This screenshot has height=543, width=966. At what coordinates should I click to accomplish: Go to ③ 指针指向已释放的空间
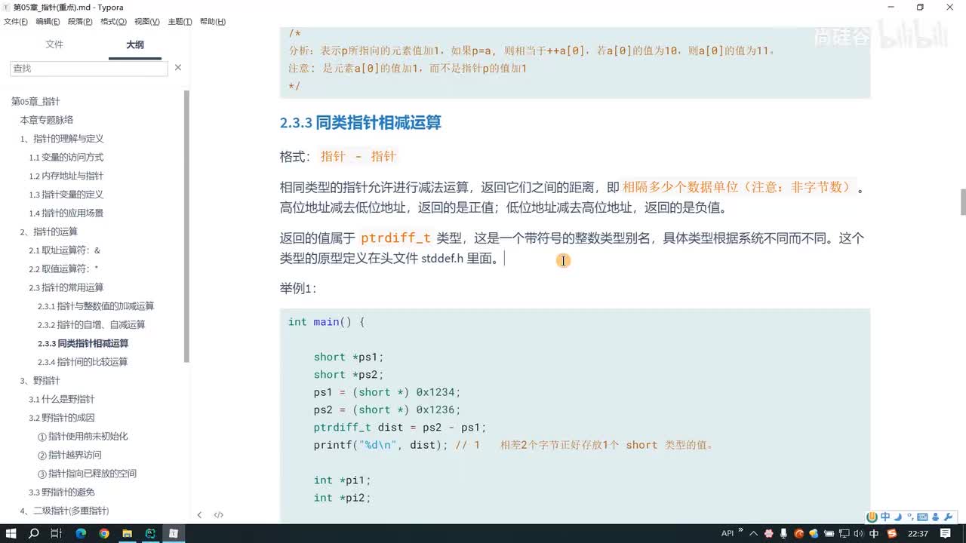[x=87, y=474]
